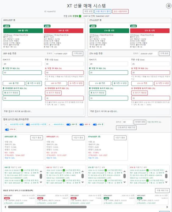Start the ETH 롱 bot
The image size is (172, 212).
coord(109,31)
